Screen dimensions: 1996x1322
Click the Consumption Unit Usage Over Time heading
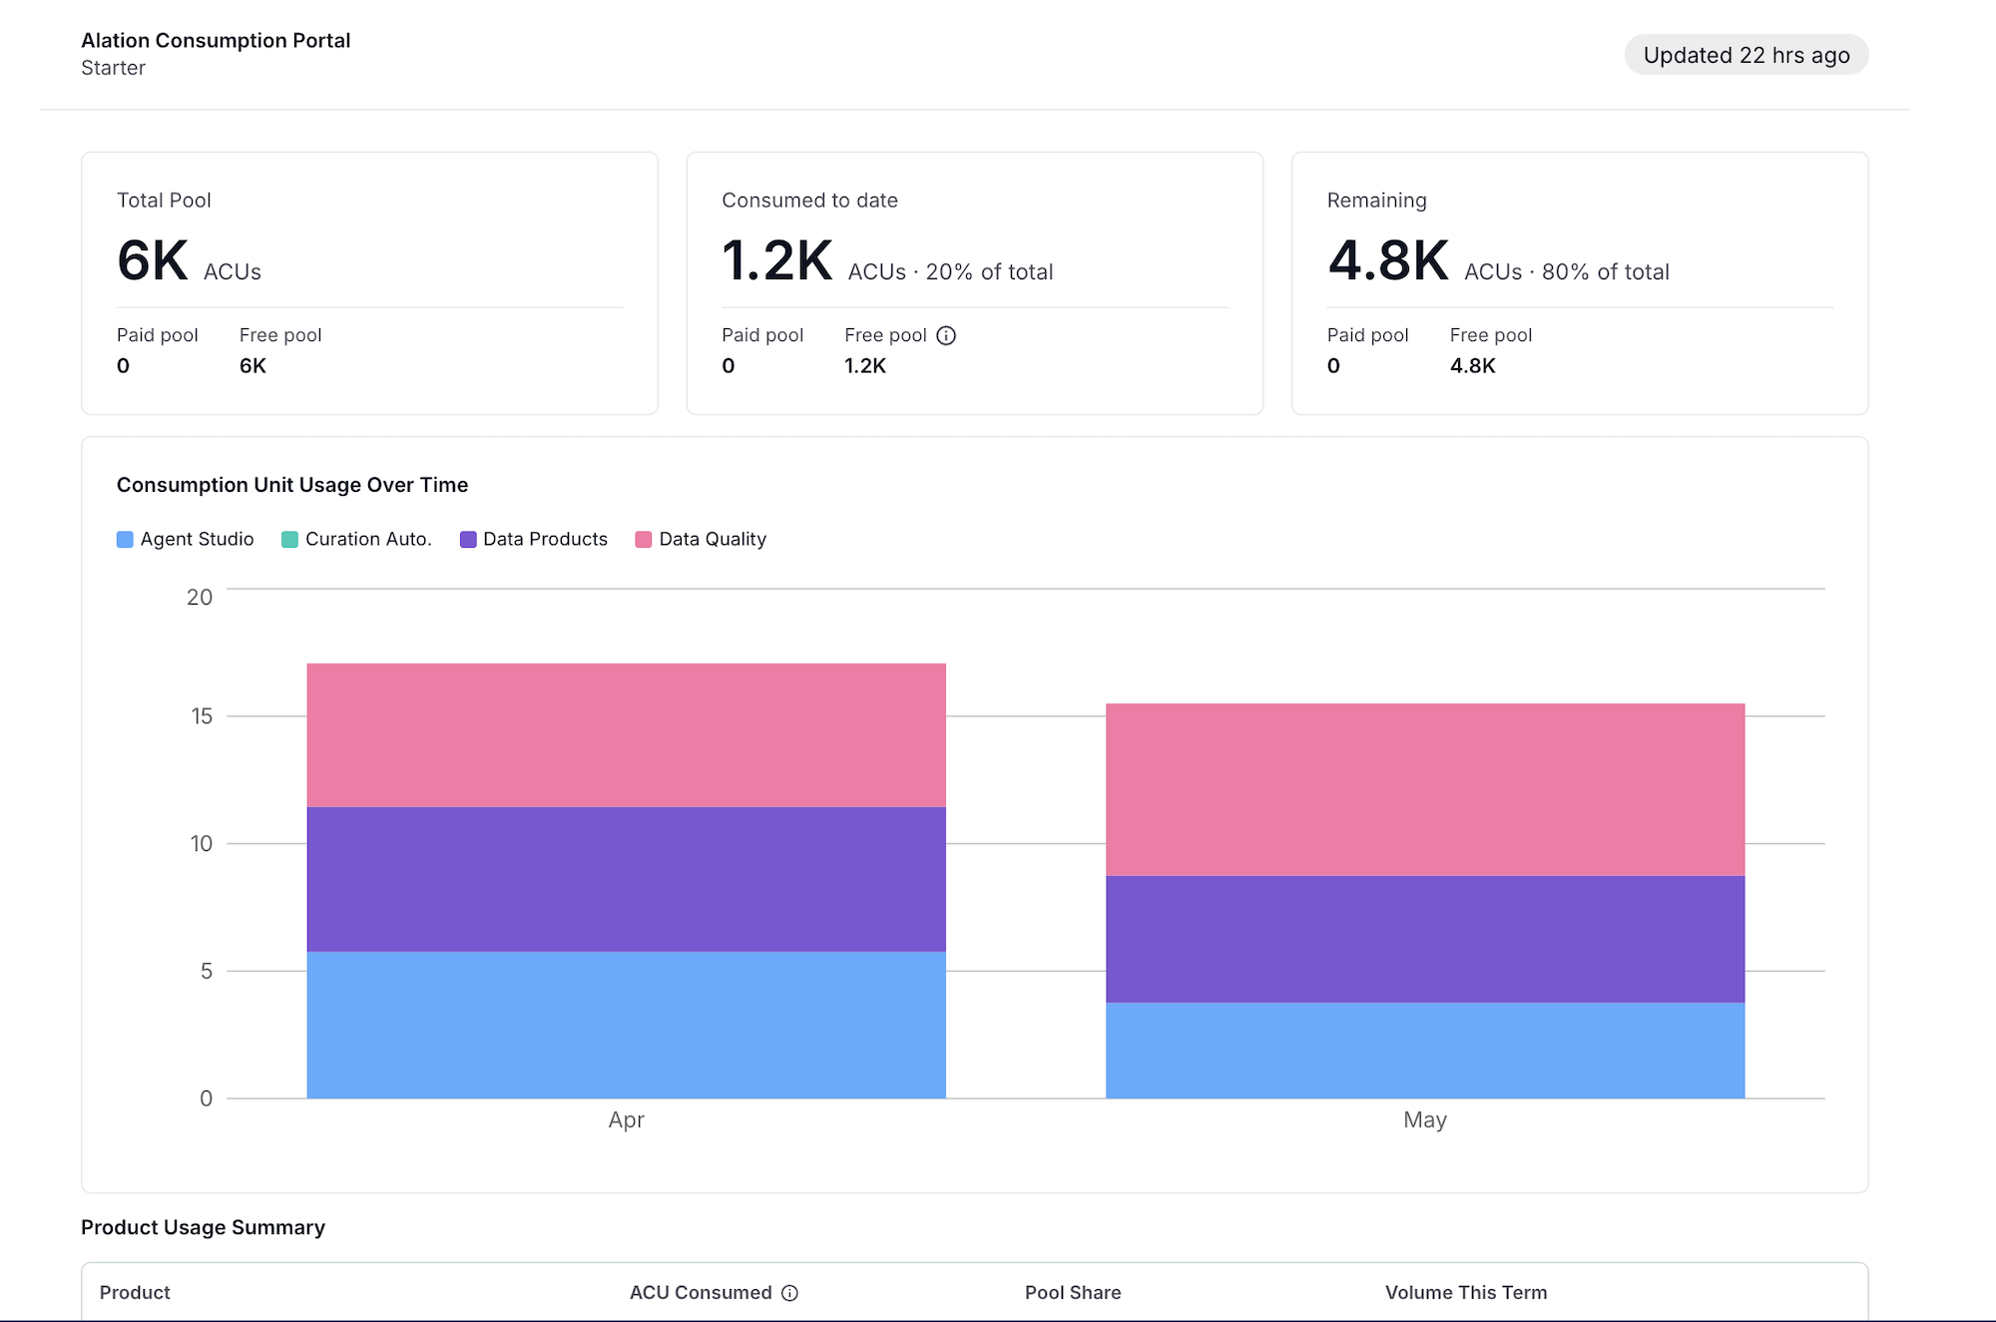pos(292,485)
